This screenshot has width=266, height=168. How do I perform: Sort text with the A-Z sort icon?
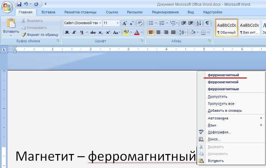(199, 23)
